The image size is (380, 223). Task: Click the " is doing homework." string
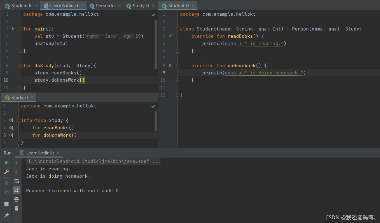click(x=274, y=73)
